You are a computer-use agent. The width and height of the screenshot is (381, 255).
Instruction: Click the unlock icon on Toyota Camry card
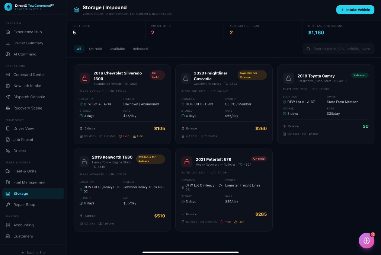point(288,78)
